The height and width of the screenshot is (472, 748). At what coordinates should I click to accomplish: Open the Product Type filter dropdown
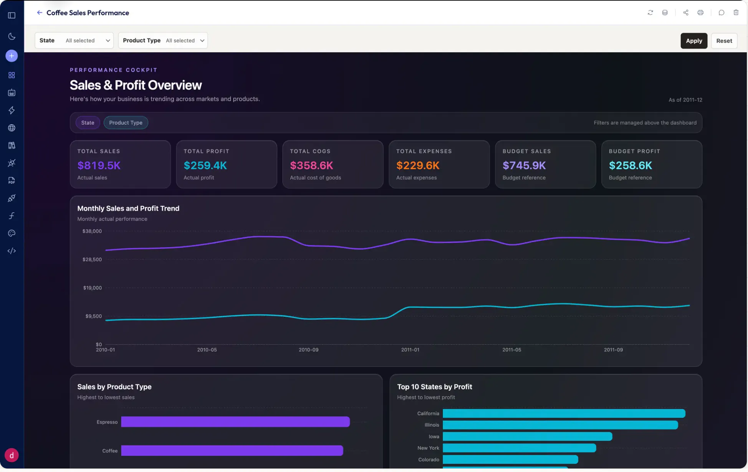coord(163,41)
